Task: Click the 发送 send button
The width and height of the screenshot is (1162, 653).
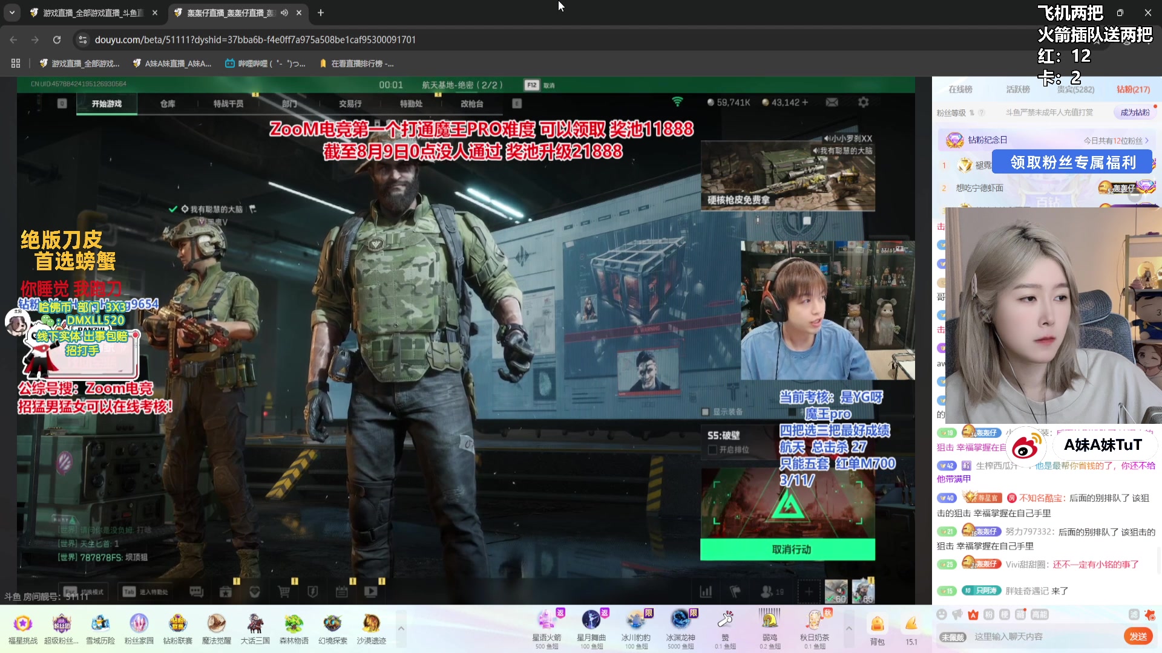Action: [x=1138, y=636]
